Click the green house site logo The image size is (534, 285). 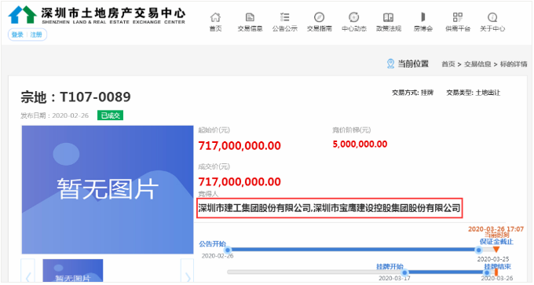(23, 15)
